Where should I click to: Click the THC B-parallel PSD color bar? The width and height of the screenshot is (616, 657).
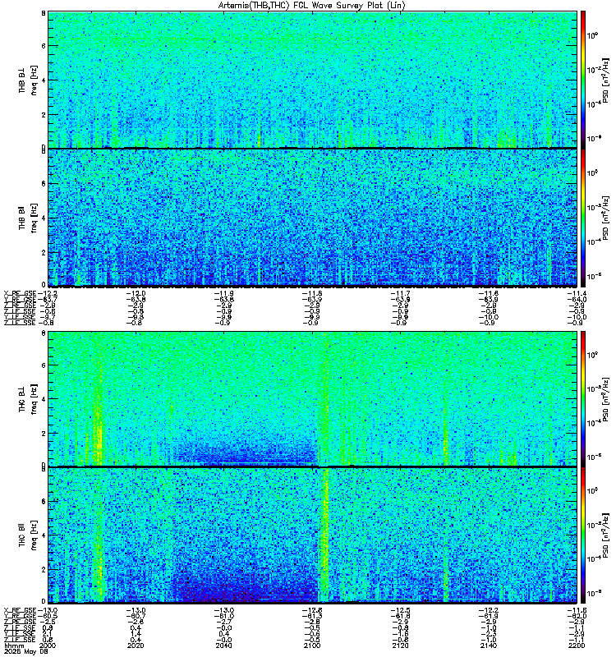[x=583, y=535]
